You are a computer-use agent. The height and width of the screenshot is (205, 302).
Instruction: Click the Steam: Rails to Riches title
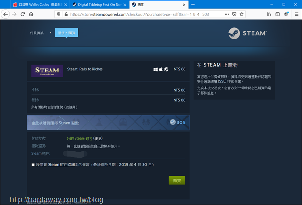tap(85, 69)
